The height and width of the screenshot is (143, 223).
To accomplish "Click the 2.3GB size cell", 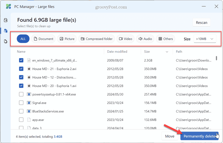I will pyautogui.click(x=148, y=60).
